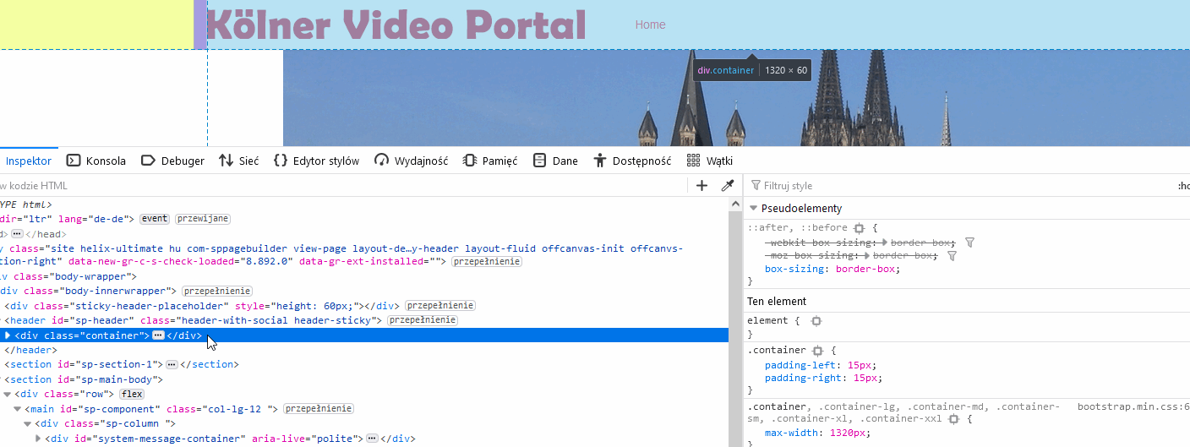Image resolution: width=1190 pixels, height=447 pixels.
Task: Click filter icon beside -webkit-box-sizing rule
Action: tap(969, 243)
